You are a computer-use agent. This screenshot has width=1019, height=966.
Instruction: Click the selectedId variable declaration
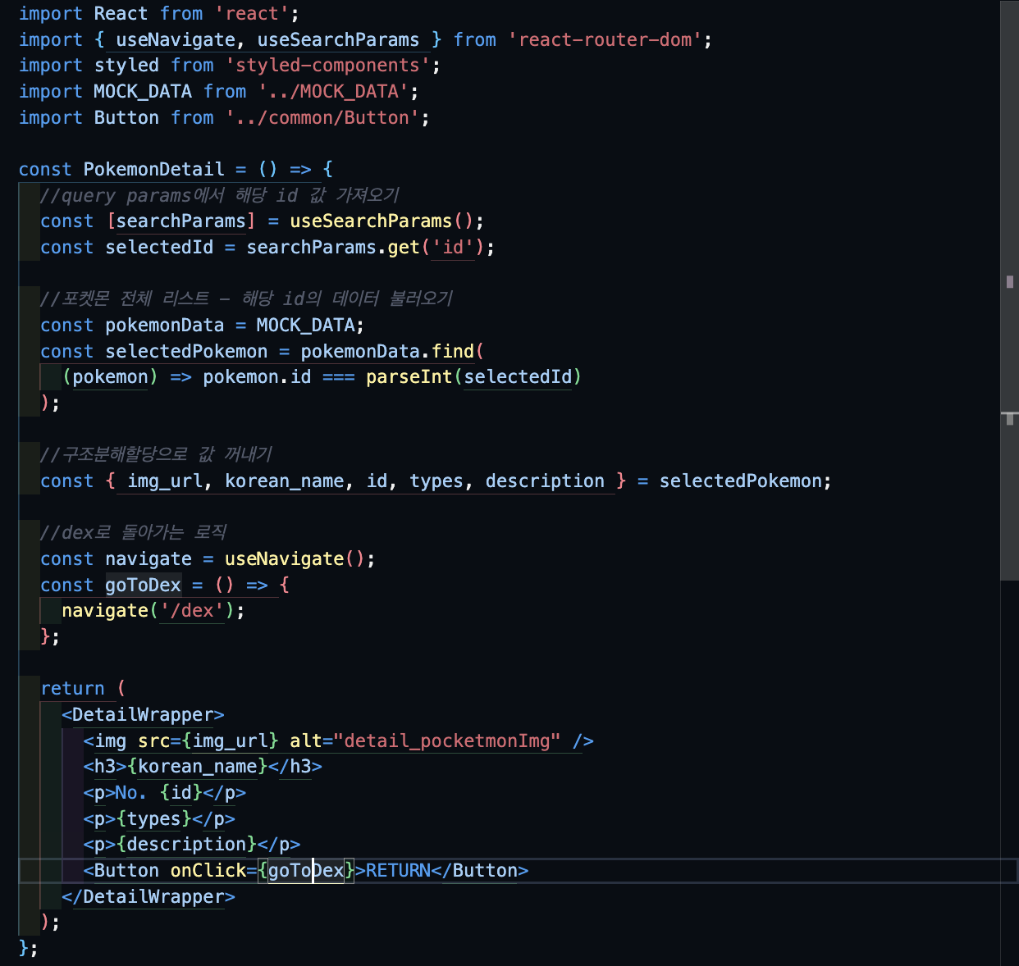point(159,248)
